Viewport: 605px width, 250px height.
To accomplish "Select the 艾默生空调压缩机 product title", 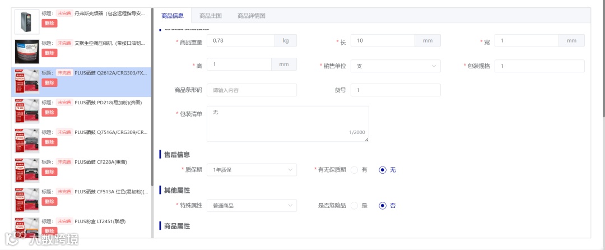I will coord(110,43).
